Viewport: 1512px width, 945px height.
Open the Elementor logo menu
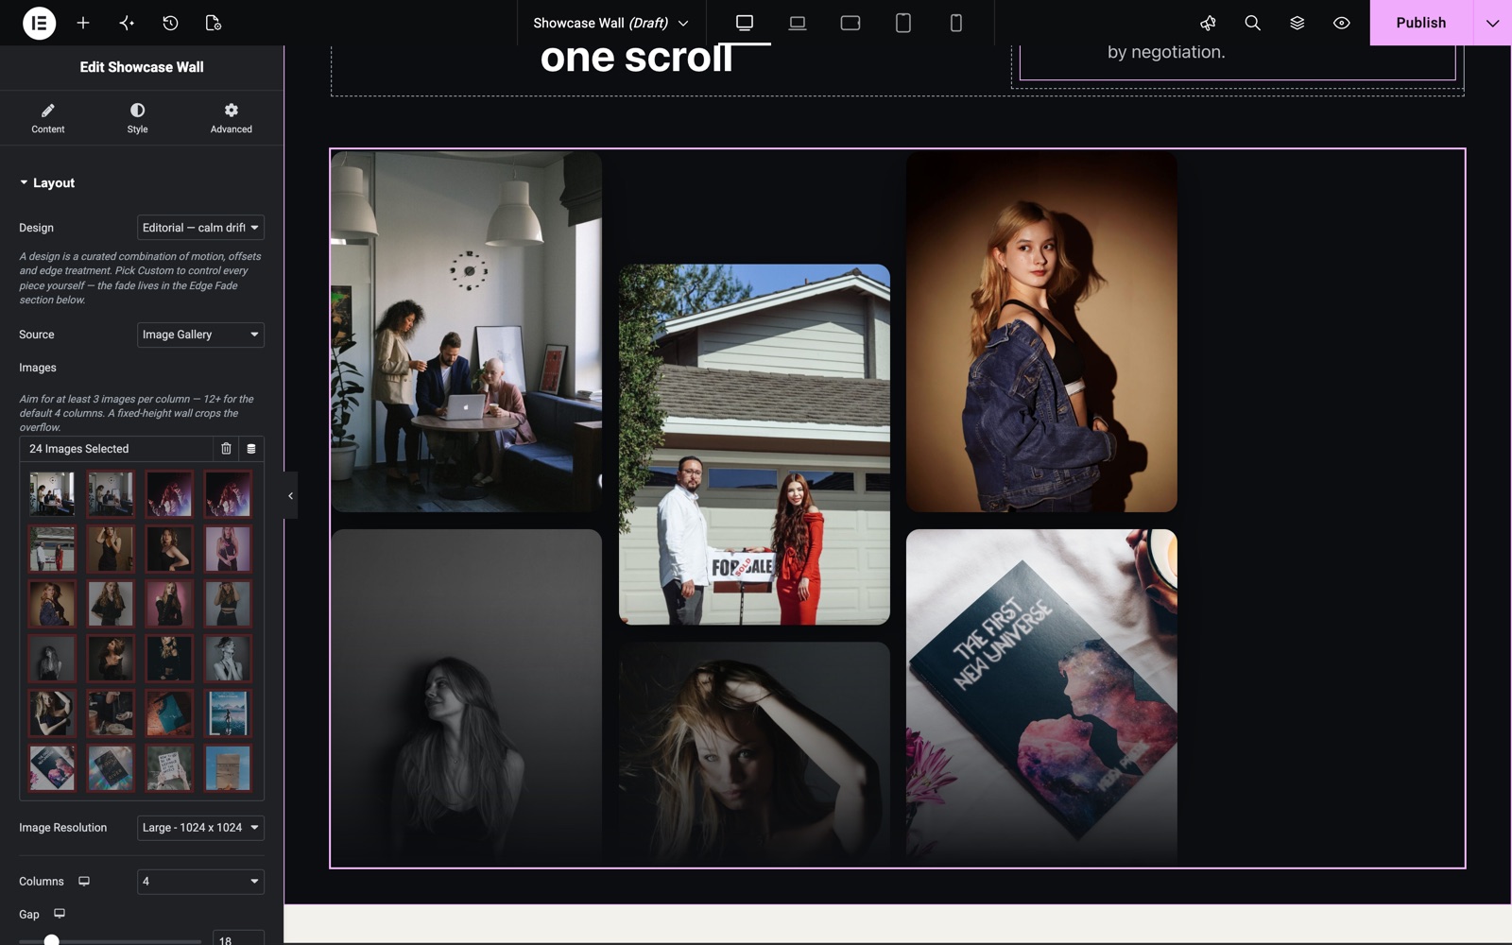(39, 23)
